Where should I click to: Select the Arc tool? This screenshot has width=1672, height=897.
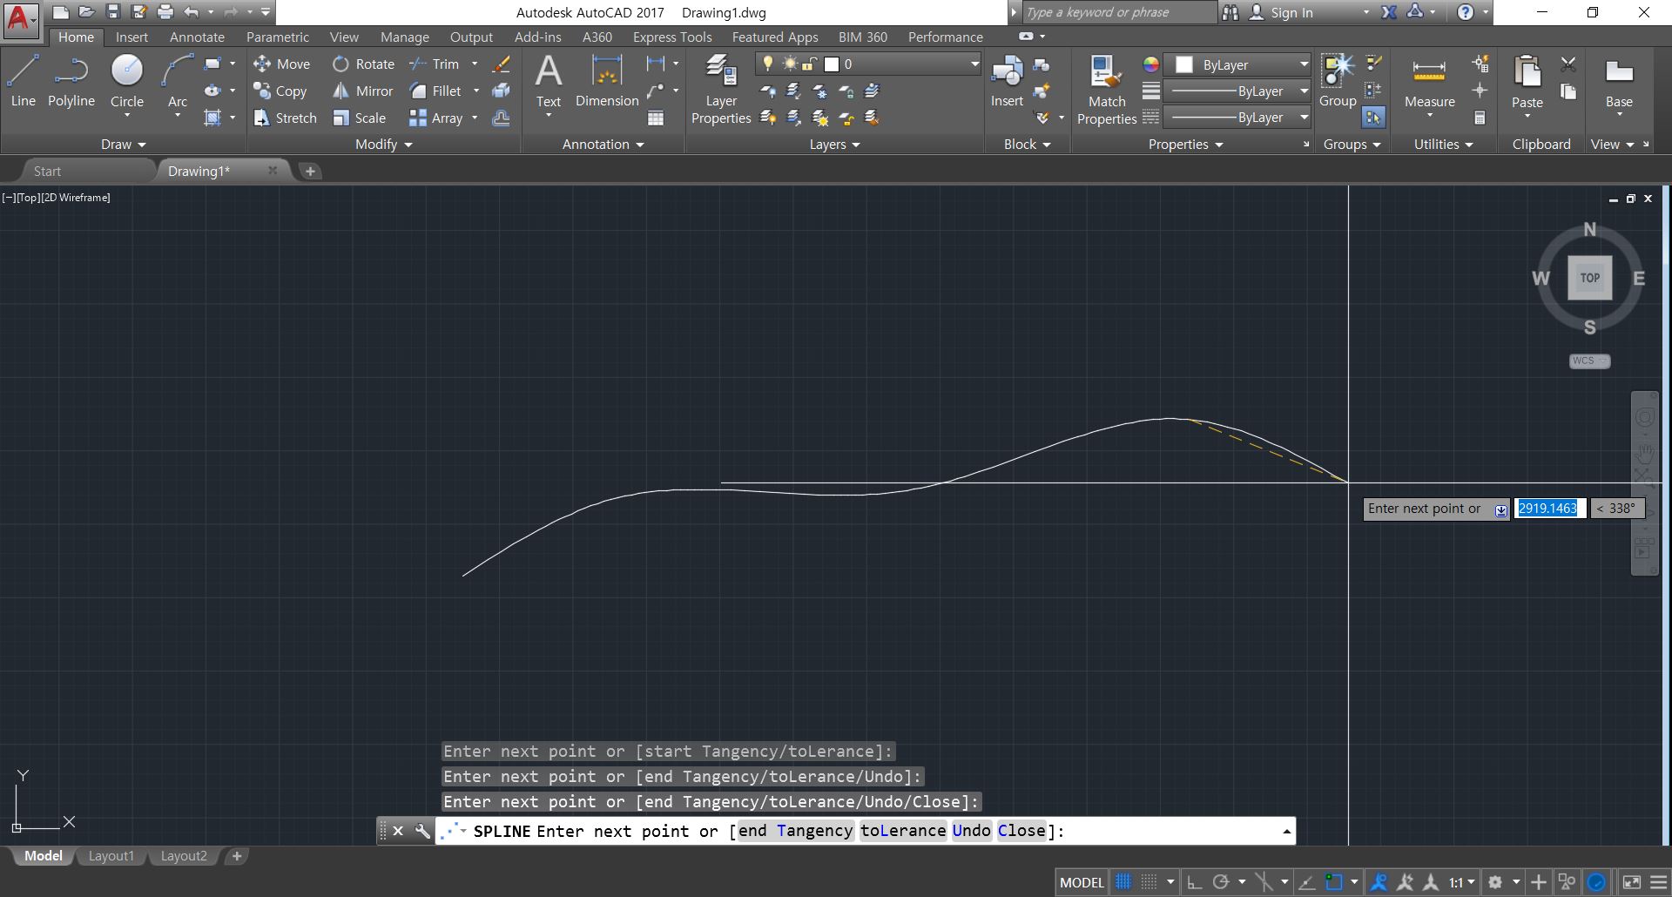click(177, 80)
